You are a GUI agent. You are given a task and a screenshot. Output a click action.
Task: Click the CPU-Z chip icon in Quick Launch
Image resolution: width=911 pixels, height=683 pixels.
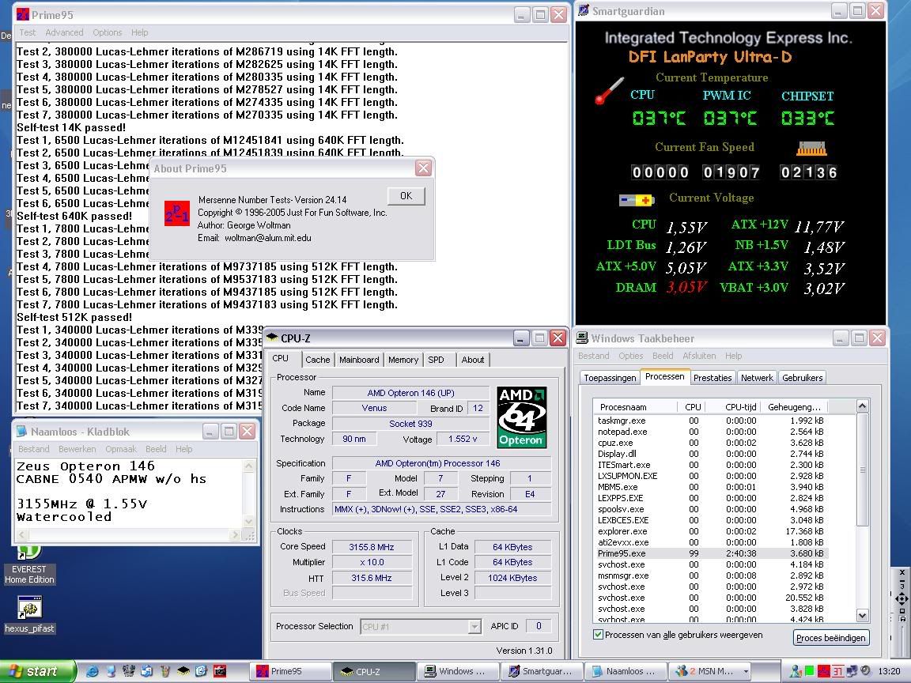click(x=183, y=671)
